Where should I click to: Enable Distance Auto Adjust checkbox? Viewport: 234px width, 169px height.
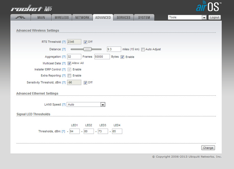click(x=143, y=49)
